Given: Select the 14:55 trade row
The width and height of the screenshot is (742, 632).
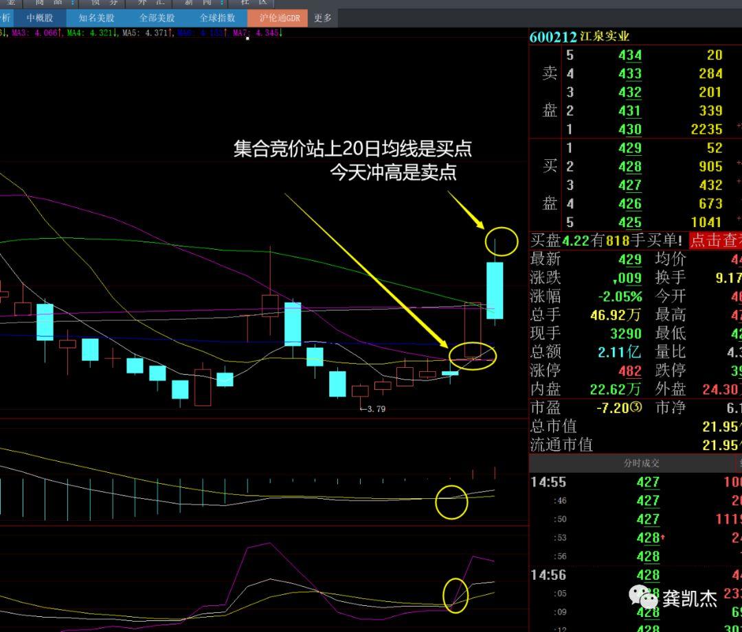Looking at the screenshot, I should pos(636,482).
